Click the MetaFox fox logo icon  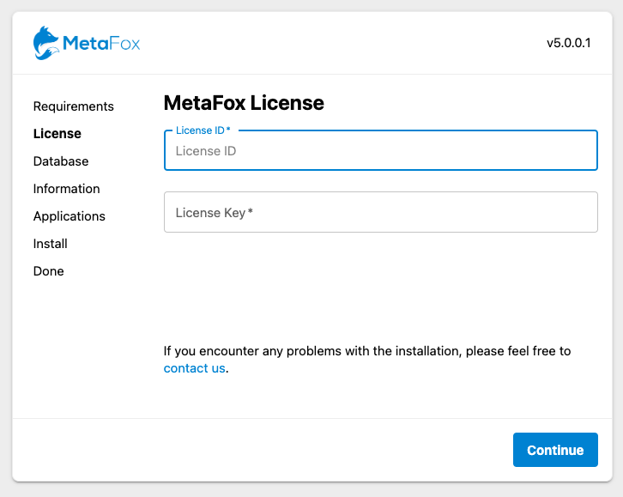(x=45, y=43)
